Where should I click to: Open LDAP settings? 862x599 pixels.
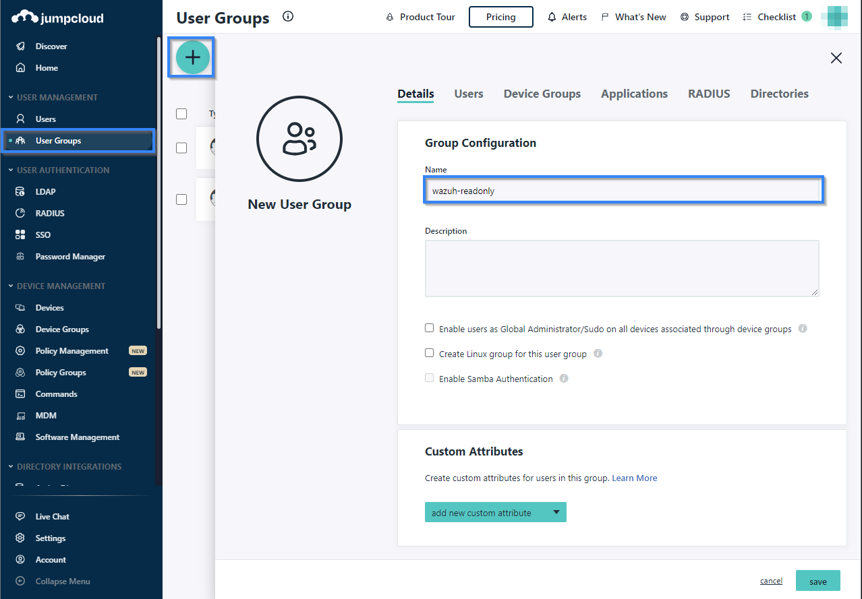tap(45, 192)
